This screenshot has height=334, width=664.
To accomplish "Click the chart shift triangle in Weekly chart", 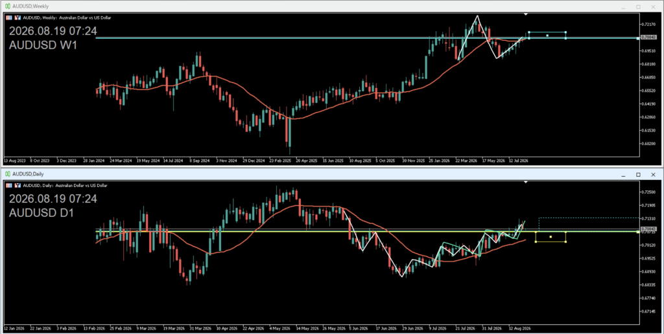I will (526, 14).
